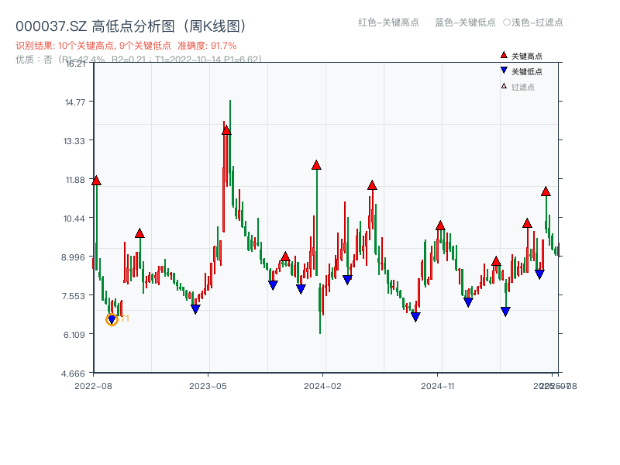Click the blue 关键低点 triangle in the legend
Viewport: 620px width, 465px height.
coord(505,70)
